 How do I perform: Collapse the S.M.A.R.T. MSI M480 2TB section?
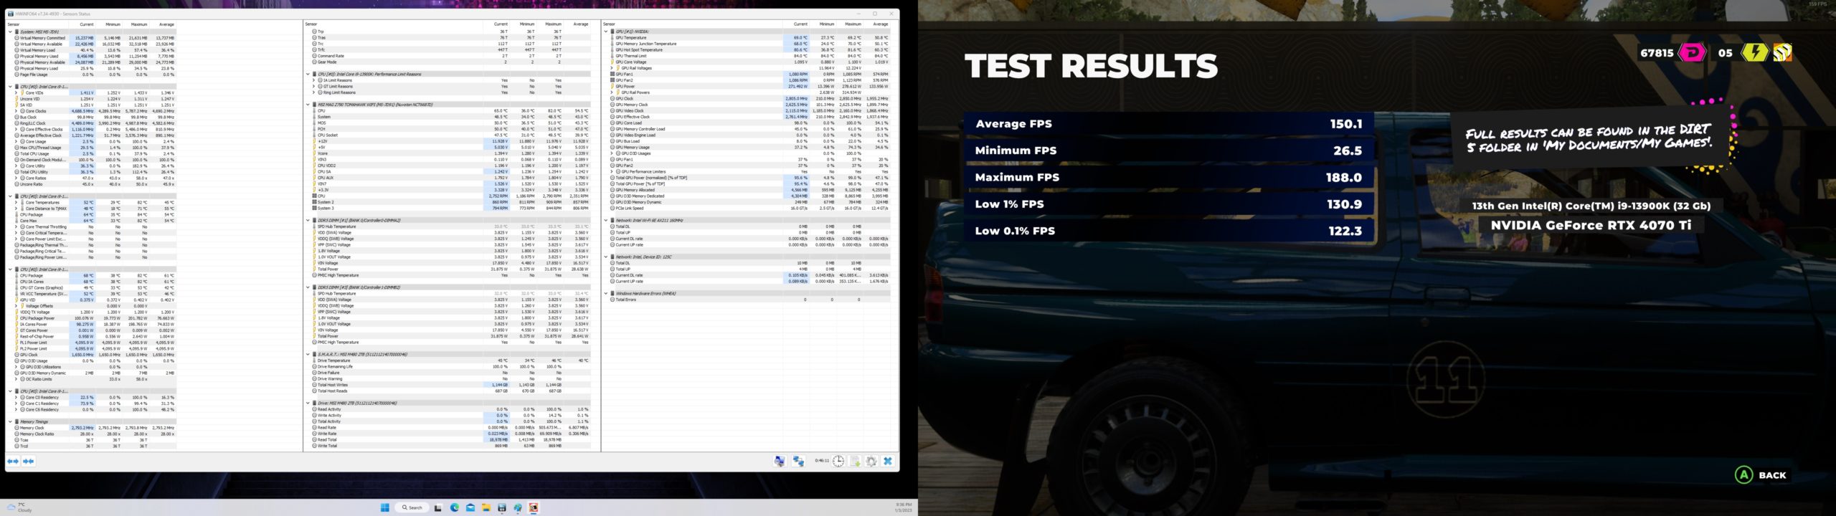[308, 354]
